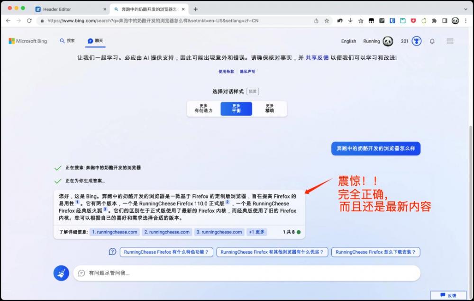Switch to the Header Editor tab
This screenshot has width=474, height=301.
(x=71, y=9)
